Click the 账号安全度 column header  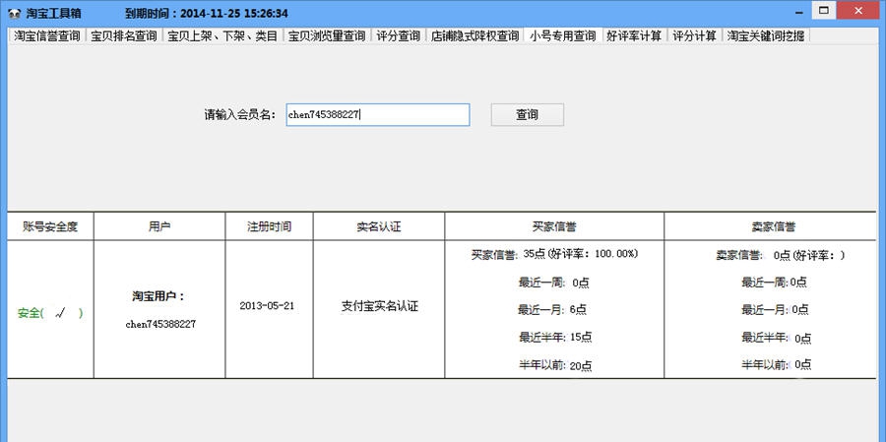(50, 226)
